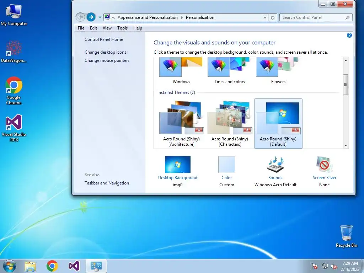Select the Windows theme
The height and width of the screenshot is (273, 364).
point(181,71)
